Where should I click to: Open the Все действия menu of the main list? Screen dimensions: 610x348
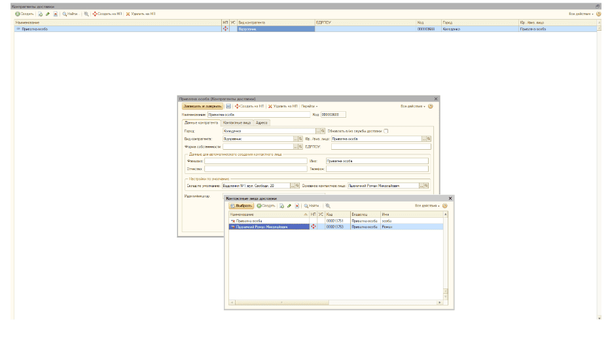[x=581, y=14]
